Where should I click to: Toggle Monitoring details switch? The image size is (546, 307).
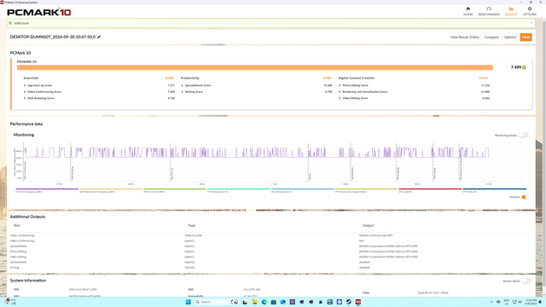(523, 136)
